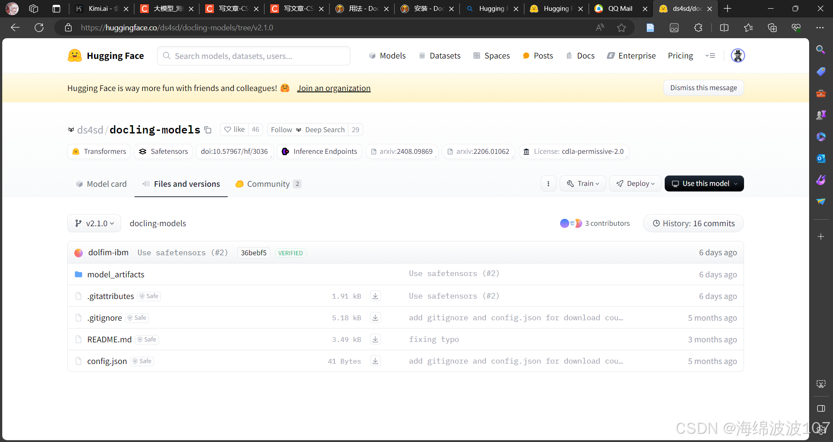Dismiss this message banner button
This screenshot has height=442, width=833.
(703, 88)
